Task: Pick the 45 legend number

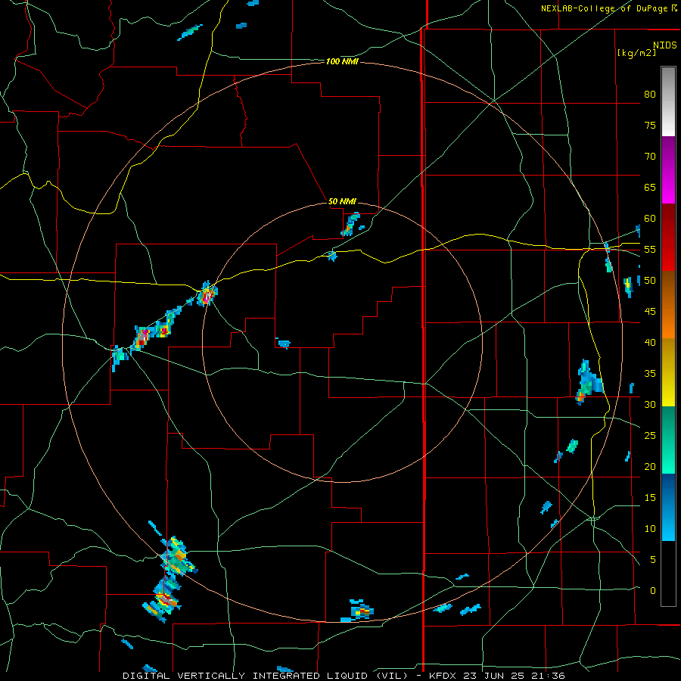Action: pos(650,312)
